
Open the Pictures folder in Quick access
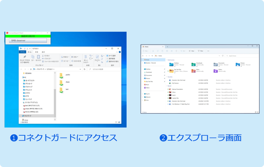point(243,64)
